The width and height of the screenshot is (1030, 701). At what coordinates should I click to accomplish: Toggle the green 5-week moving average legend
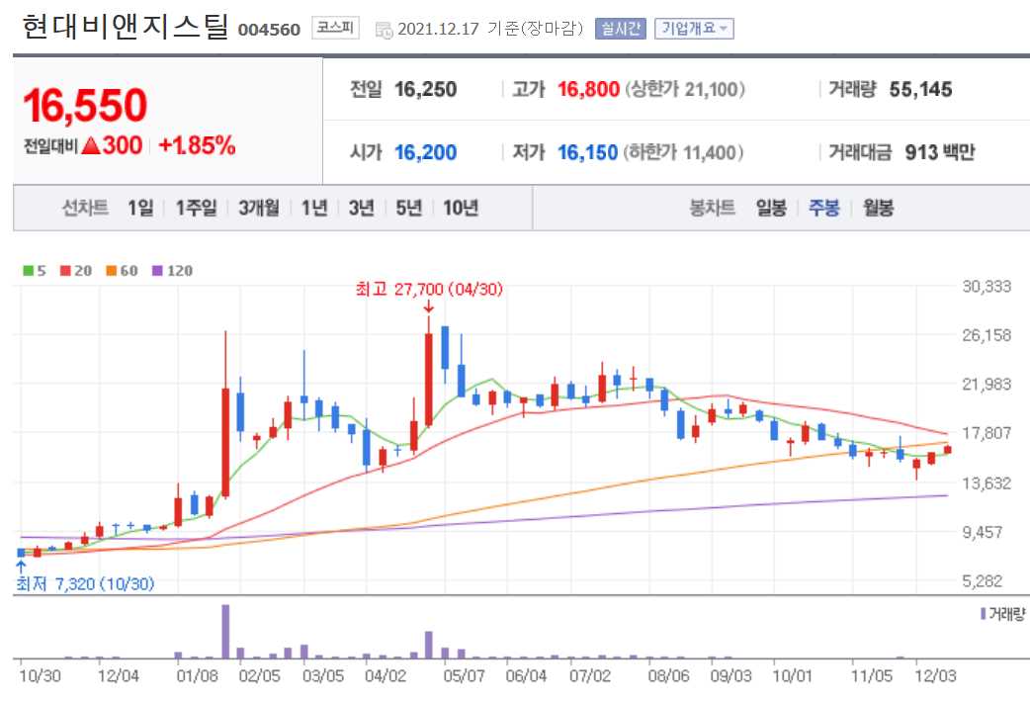27,271
